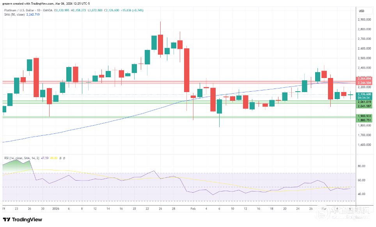Image resolution: width=376 pixels, height=227 pixels.
Task: Click the SMA value 2,242.719 in legend
Action: [33, 14]
